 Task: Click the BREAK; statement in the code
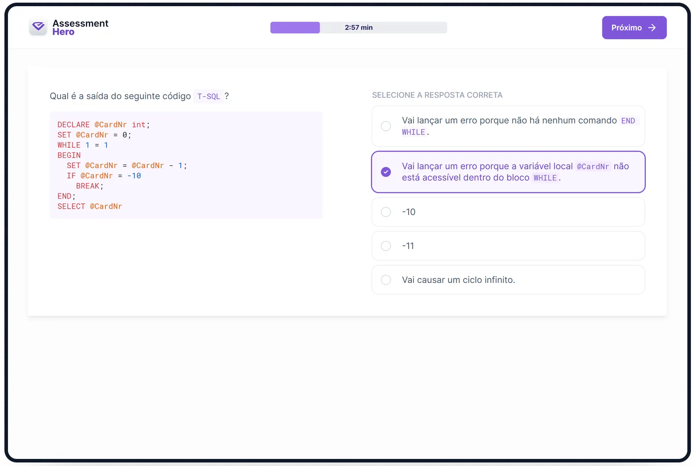click(x=89, y=186)
